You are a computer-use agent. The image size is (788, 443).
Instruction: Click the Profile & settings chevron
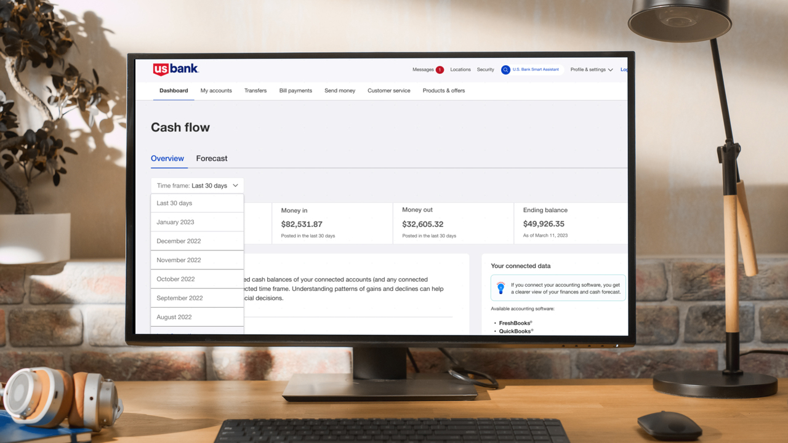click(610, 70)
